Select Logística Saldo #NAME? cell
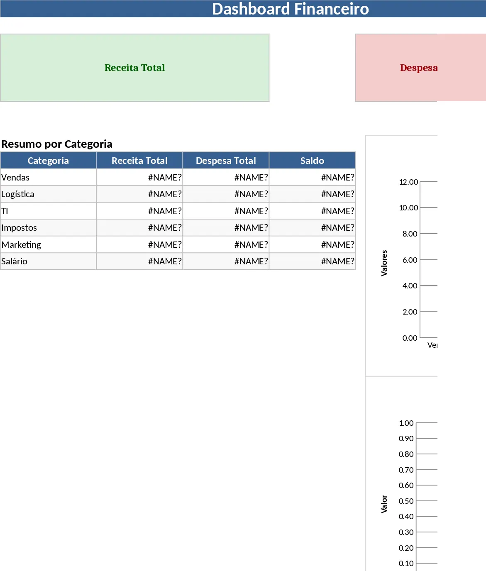 point(312,194)
